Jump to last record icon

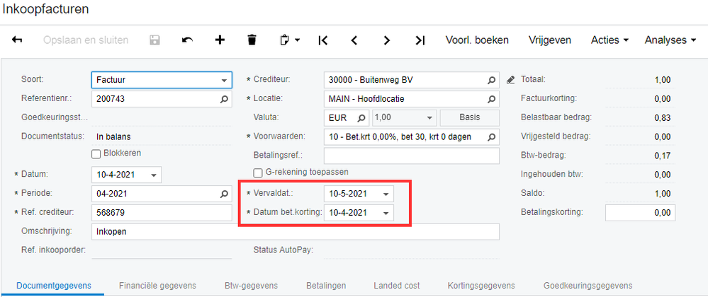420,40
